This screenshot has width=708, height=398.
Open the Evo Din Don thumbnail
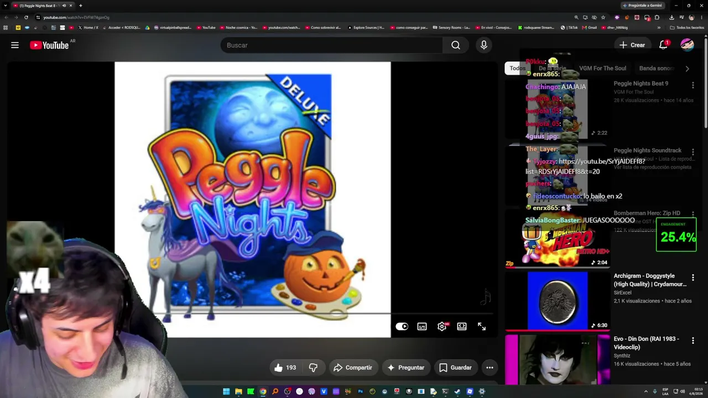coord(558,359)
